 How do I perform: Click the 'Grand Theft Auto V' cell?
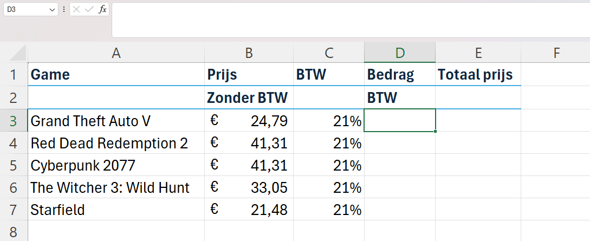(116, 121)
